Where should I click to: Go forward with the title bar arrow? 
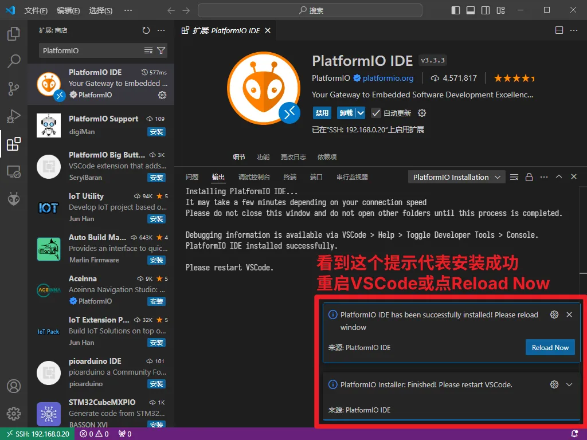pos(186,10)
